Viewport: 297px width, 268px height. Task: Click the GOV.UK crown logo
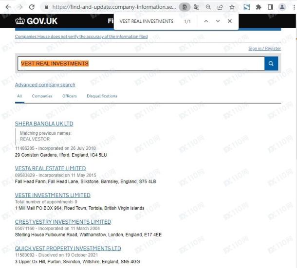pyautogui.click(x=36, y=21)
